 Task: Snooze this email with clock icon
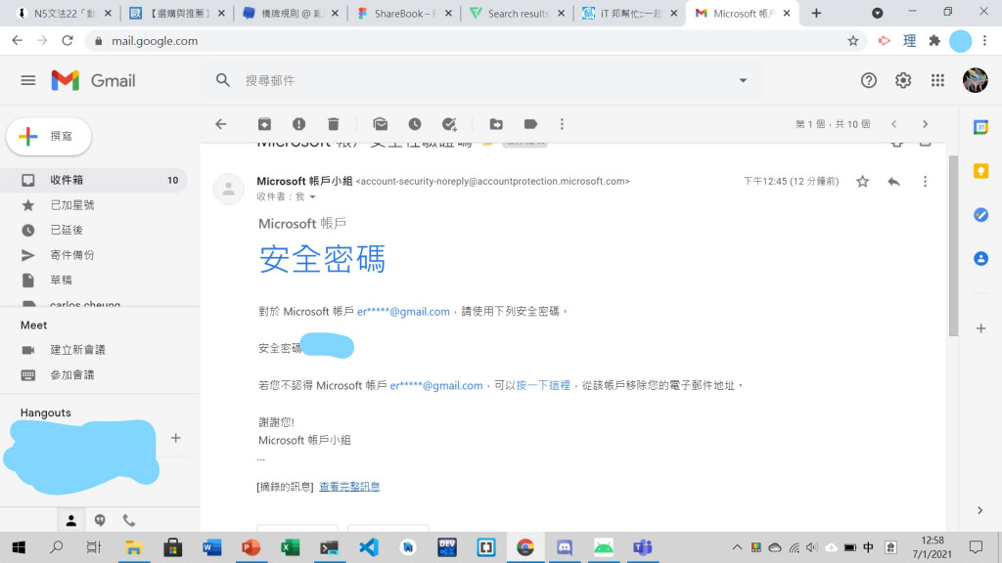[x=415, y=124]
